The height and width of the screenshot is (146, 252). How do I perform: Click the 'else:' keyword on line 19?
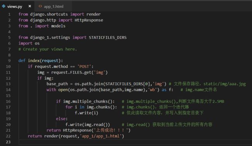click(62, 119)
